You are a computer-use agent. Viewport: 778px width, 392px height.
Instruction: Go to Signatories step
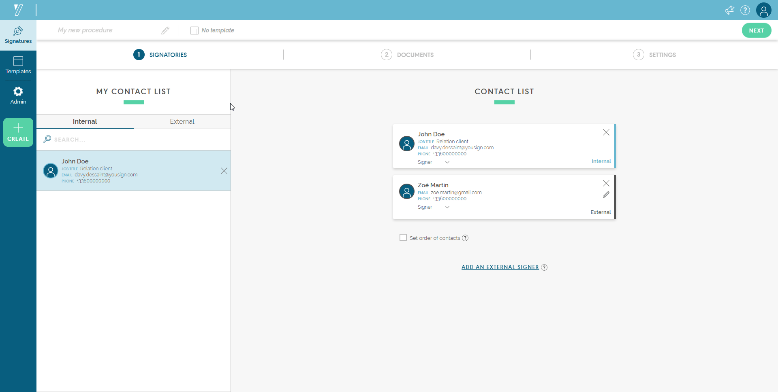[x=160, y=55]
